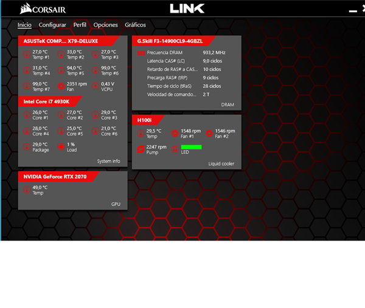
Task: Click the motherboard Fan 2351 rpm icon
Action: [61, 86]
